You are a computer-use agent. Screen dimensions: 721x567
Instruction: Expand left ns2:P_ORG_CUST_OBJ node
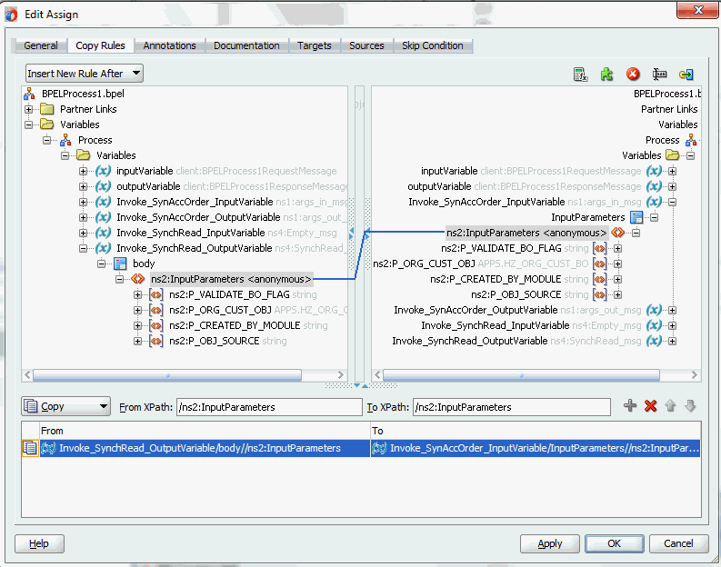(x=137, y=310)
